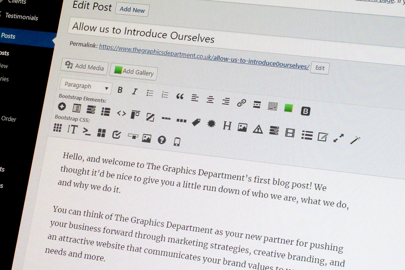Insert a header using the H icon
This screenshot has width=405, height=270.
pos(227,125)
